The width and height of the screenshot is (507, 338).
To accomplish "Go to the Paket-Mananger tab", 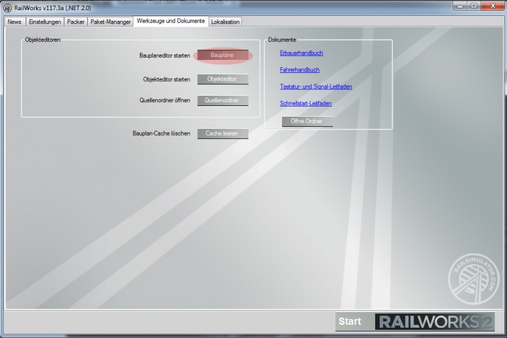I will pyautogui.click(x=110, y=22).
